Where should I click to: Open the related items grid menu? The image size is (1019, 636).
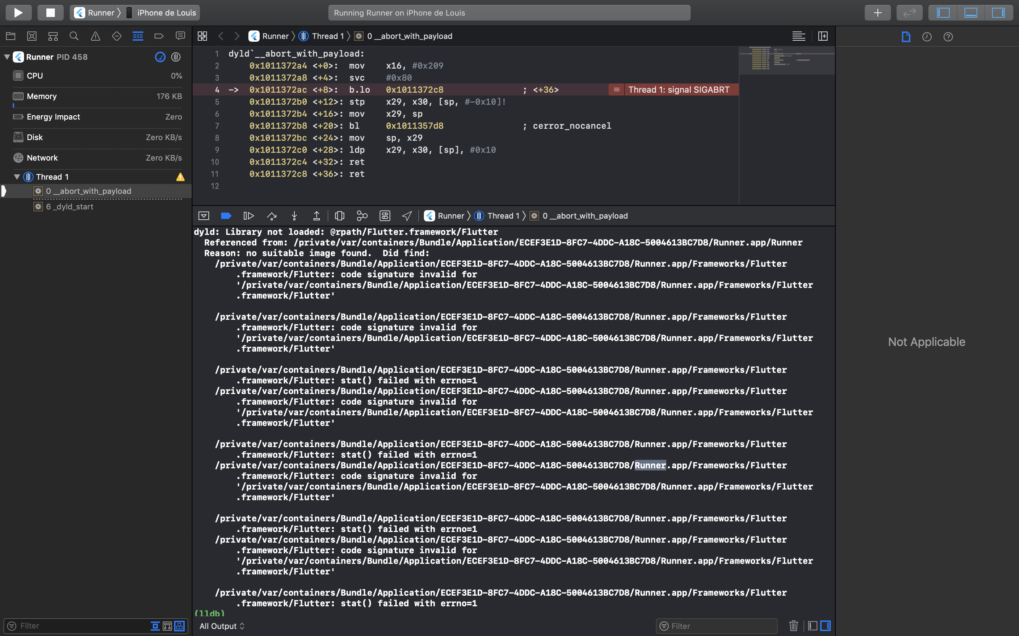(202, 36)
